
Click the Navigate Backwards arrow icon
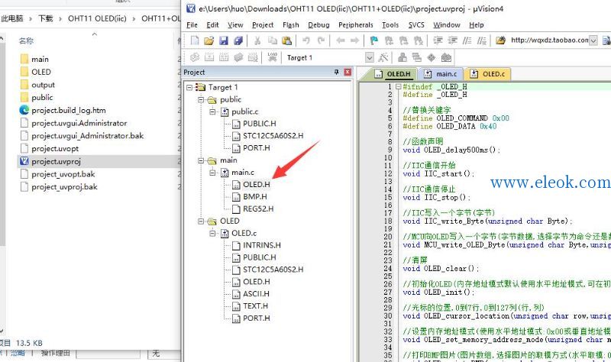coord(340,40)
